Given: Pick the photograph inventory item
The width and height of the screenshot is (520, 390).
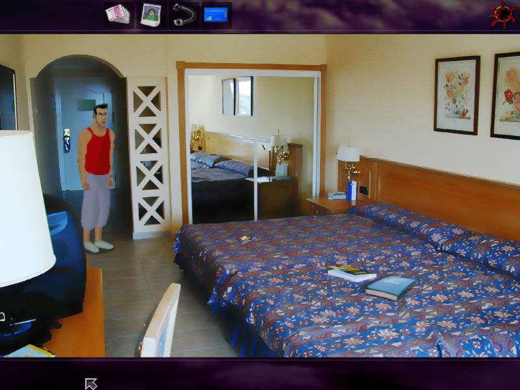Looking at the screenshot, I should (x=151, y=15).
